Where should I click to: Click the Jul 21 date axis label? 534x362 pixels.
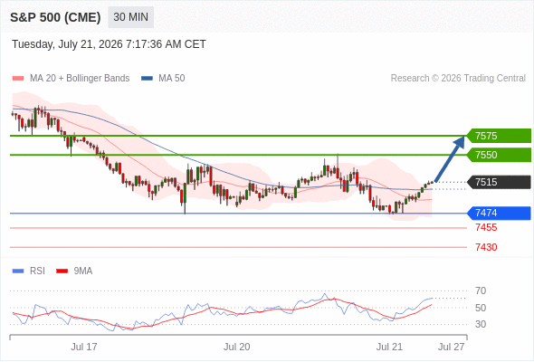point(389,347)
